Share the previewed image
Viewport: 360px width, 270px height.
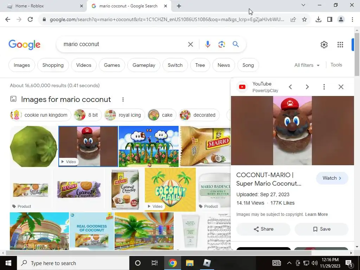pos(263,229)
